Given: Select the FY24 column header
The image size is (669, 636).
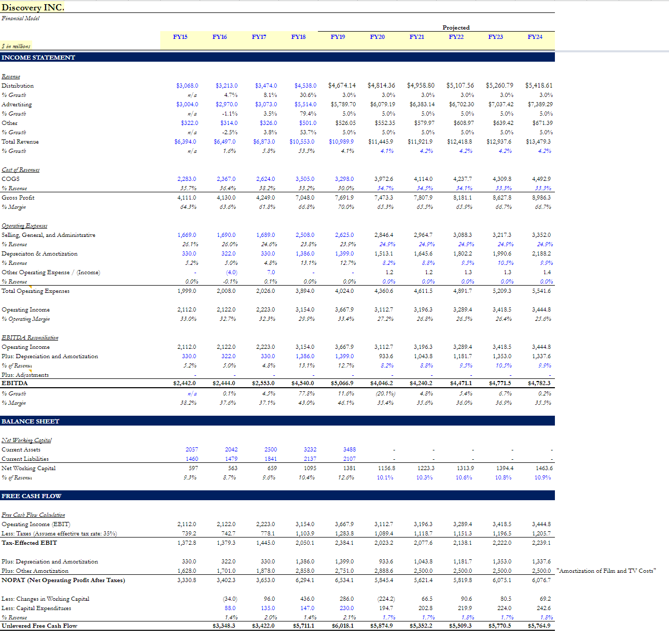Looking at the screenshot, I should 535,37.
